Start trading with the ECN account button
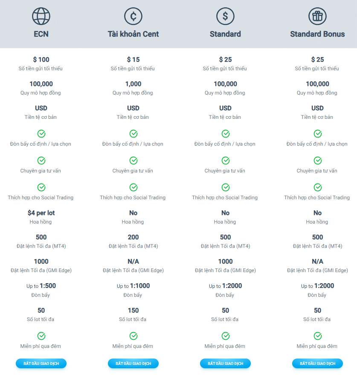 (x=41, y=364)
